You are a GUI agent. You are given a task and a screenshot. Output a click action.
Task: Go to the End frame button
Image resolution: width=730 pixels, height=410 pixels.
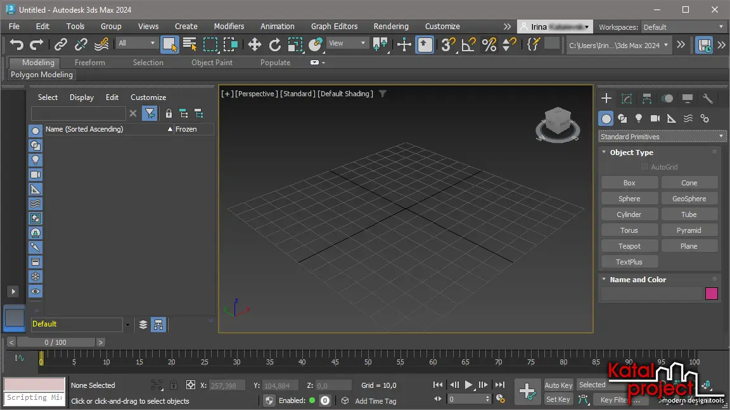pyautogui.click(x=499, y=385)
